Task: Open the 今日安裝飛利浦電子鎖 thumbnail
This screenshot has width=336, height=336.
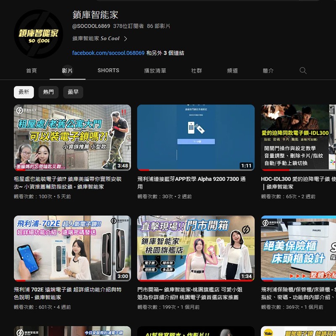Action: pyautogui.click(x=72, y=331)
